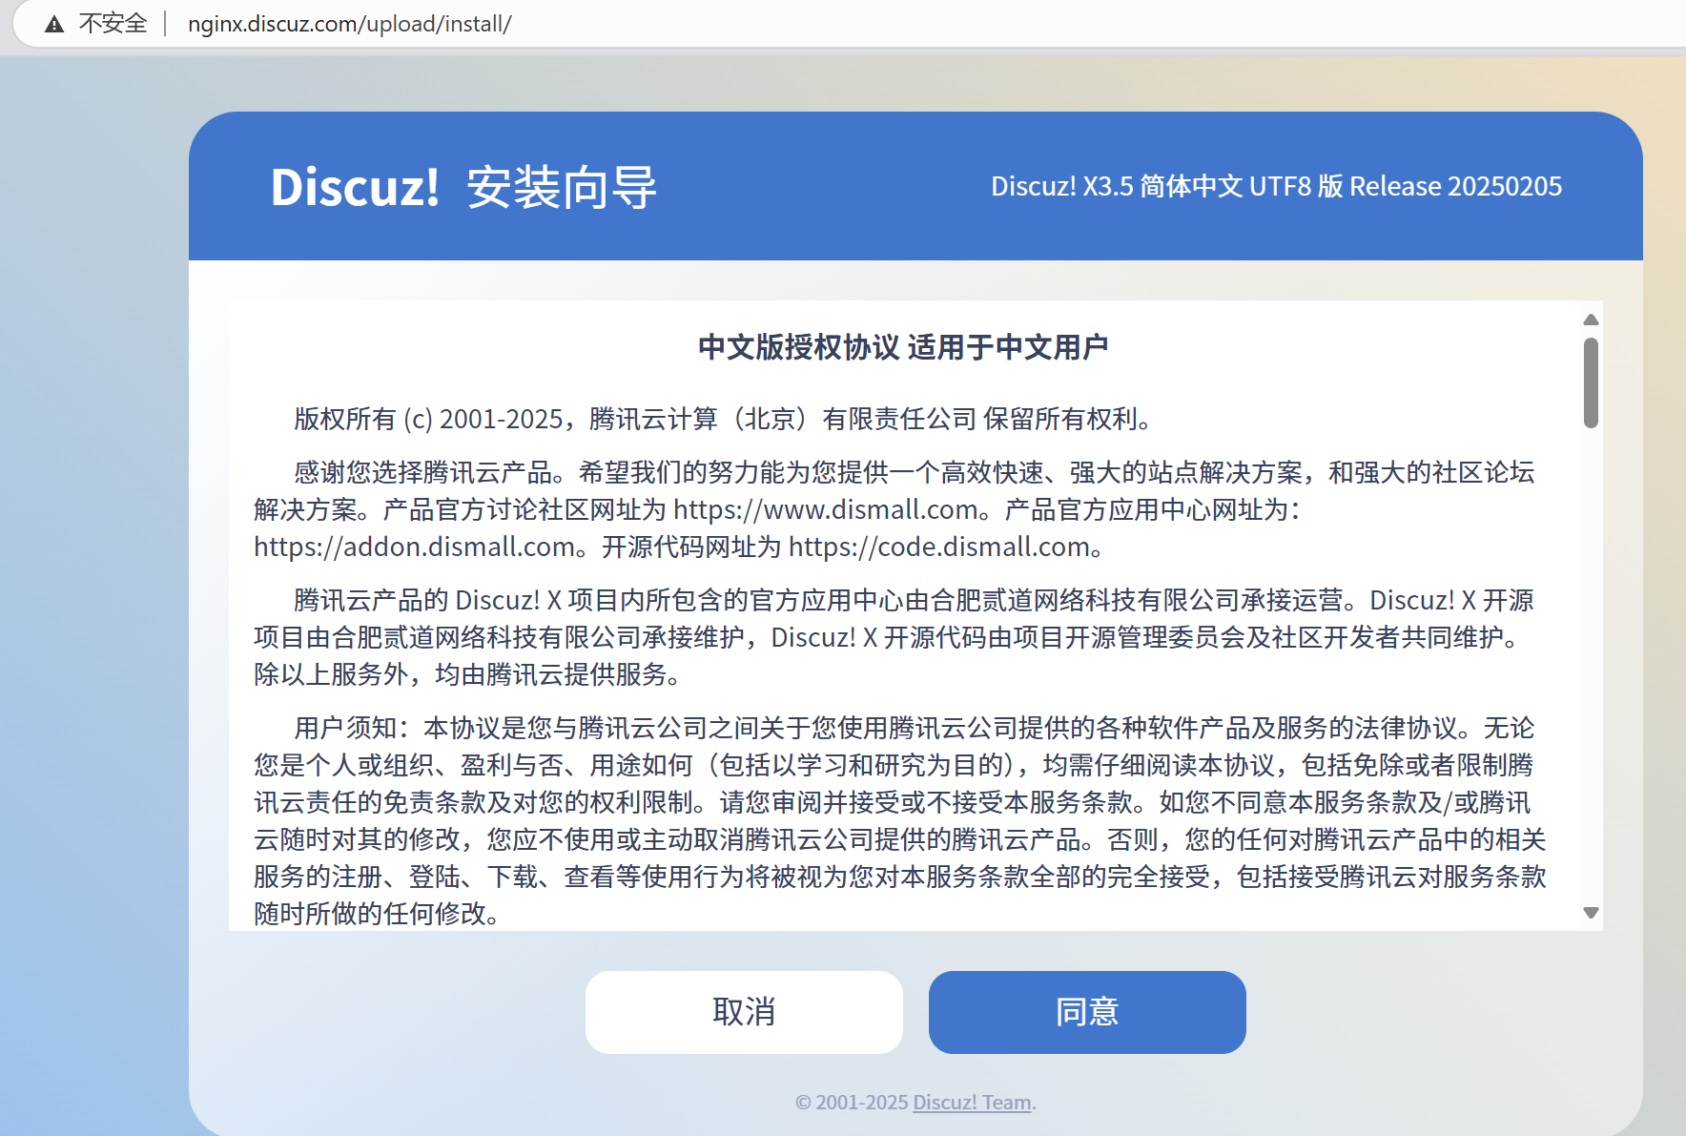Click the heading 中文版授权协议 适用于中文用户

click(x=903, y=347)
